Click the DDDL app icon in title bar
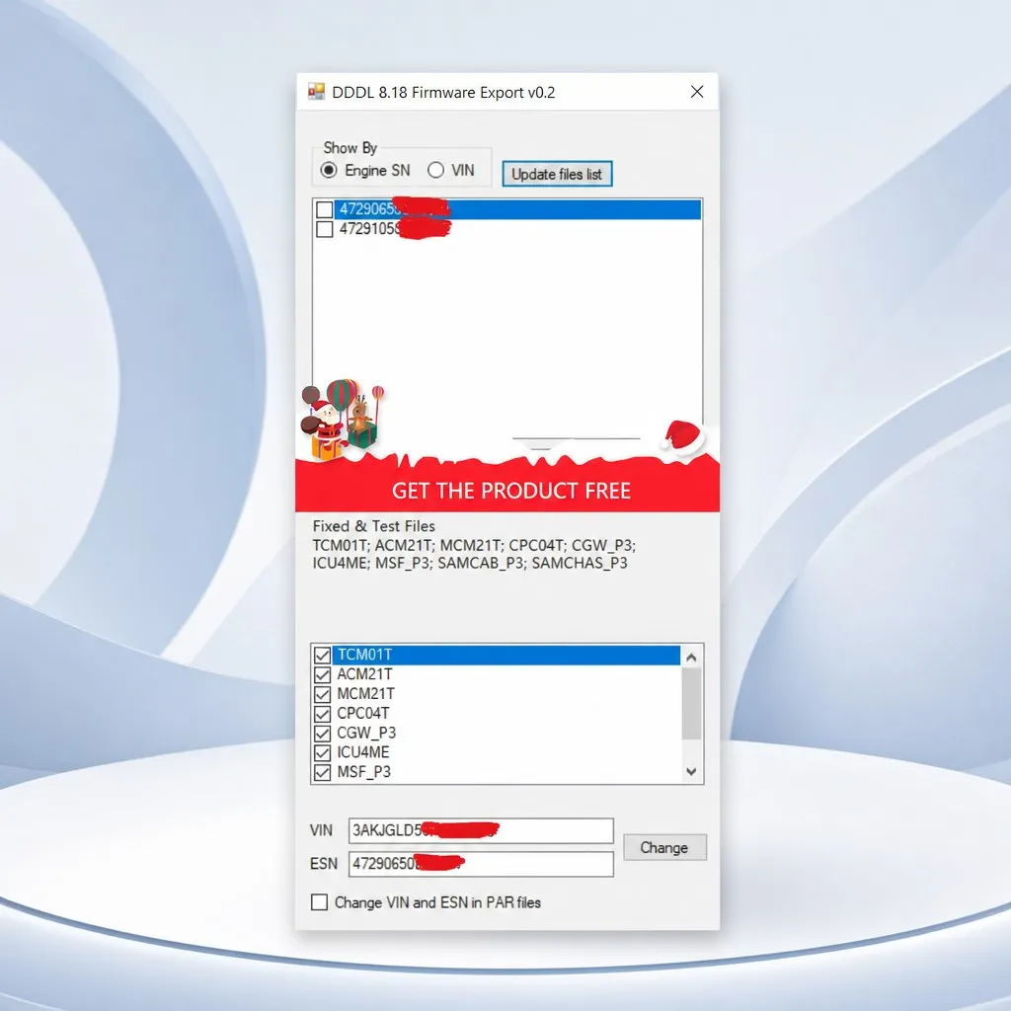 [316, 92]
